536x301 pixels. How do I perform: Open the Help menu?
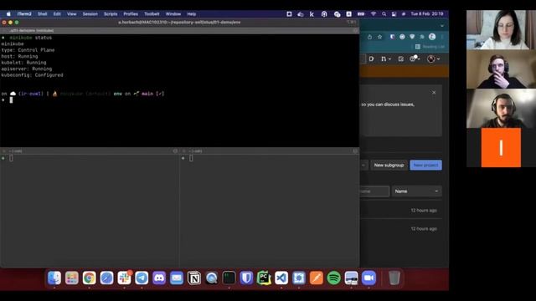point(192,14)
